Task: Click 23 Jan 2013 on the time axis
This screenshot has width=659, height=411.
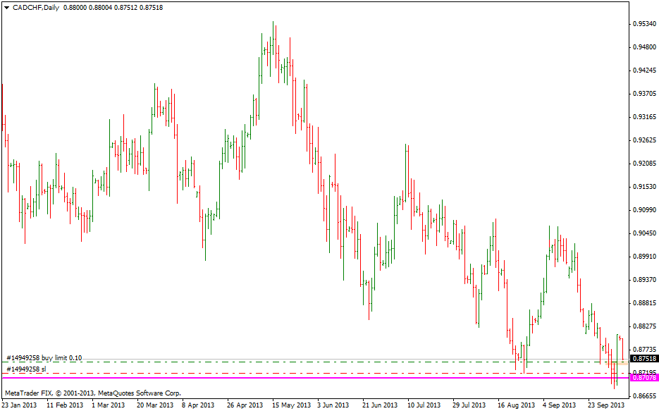Action: click(x=20, y=405)
